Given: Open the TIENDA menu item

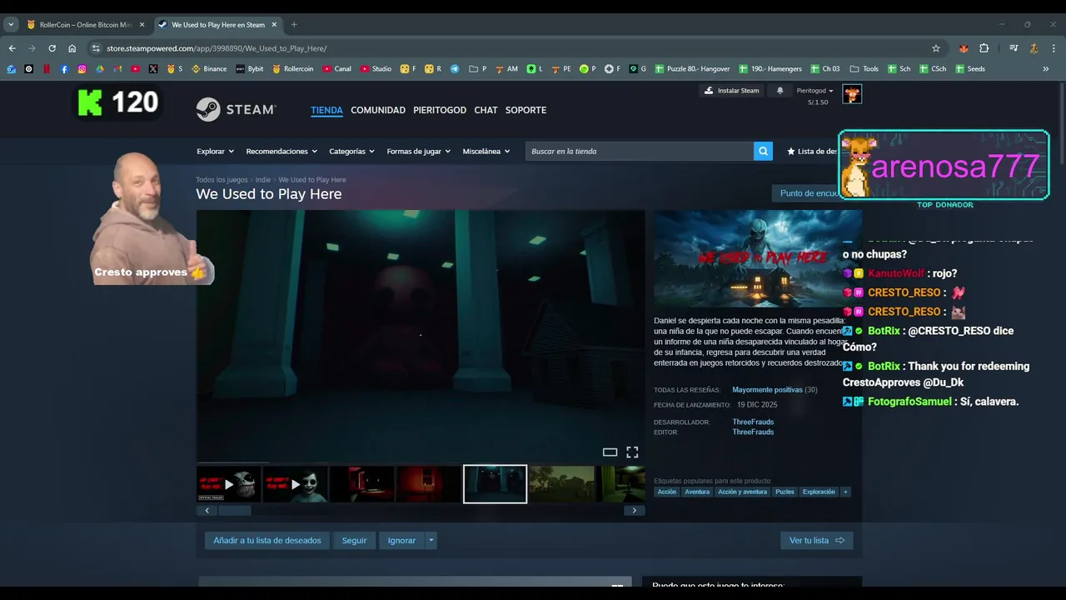Looking at the screenshot, I should [326, 110].
